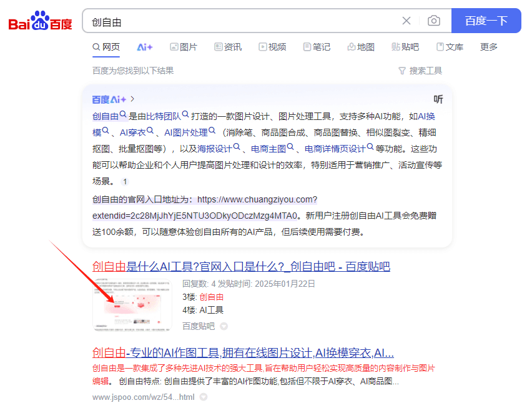Open camera image search
The height and width of the screenshot is (408, 532).
coord(433,21)
